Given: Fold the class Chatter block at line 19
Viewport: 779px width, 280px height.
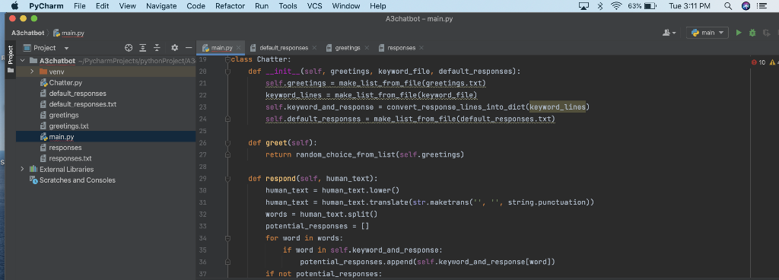Looking at the screenshot, I should point(227,59).
